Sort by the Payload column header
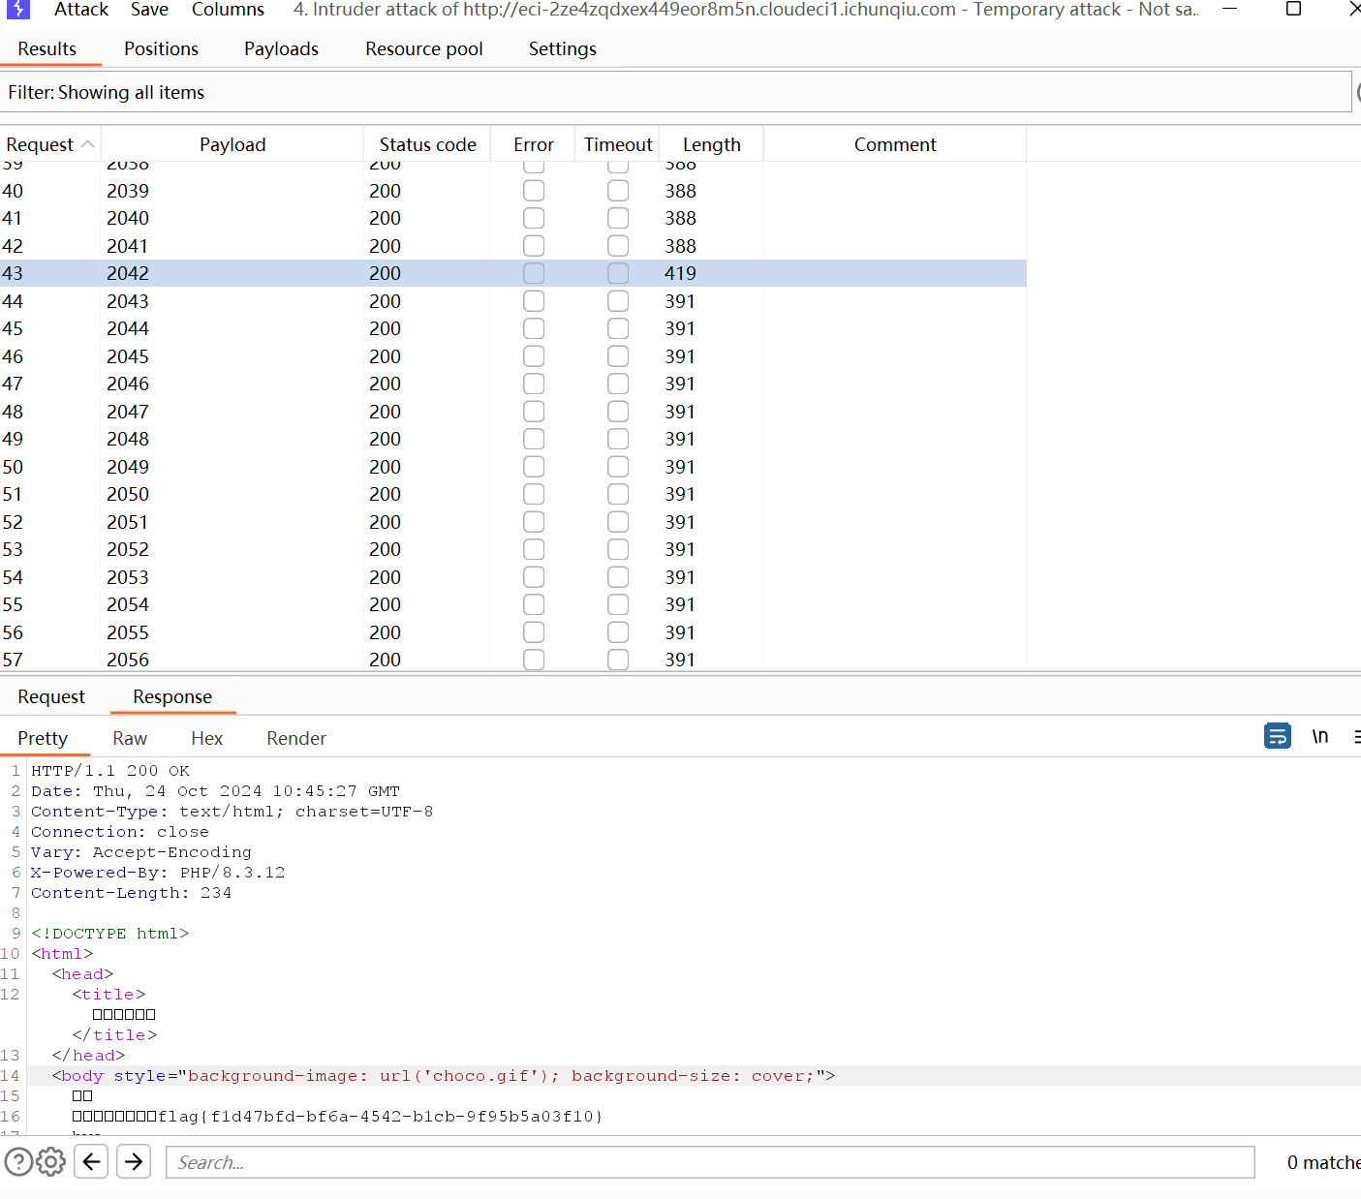 [x=232, y=144]
